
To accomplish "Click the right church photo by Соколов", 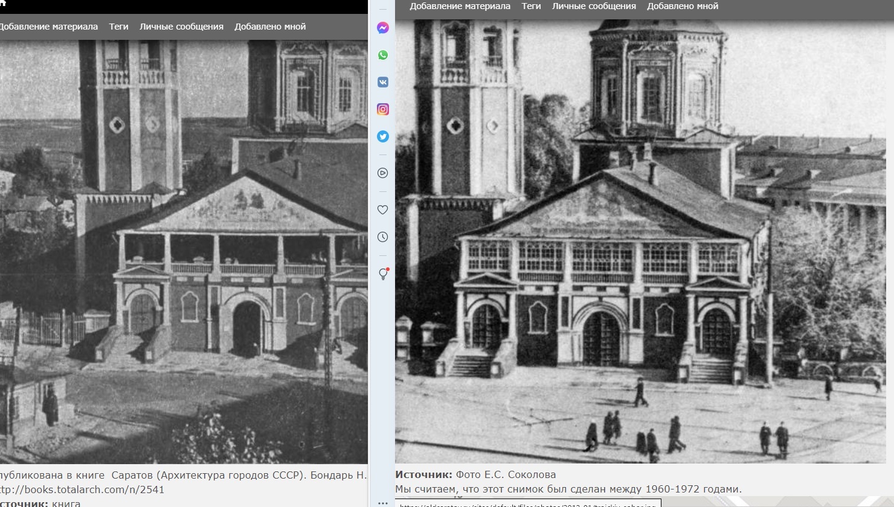I will tap(640, 241).
